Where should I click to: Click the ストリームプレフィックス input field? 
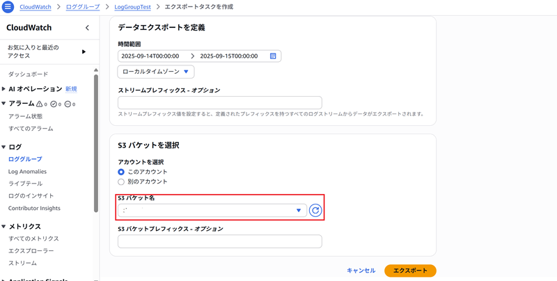pyautogui.click(x=219, y=102)
